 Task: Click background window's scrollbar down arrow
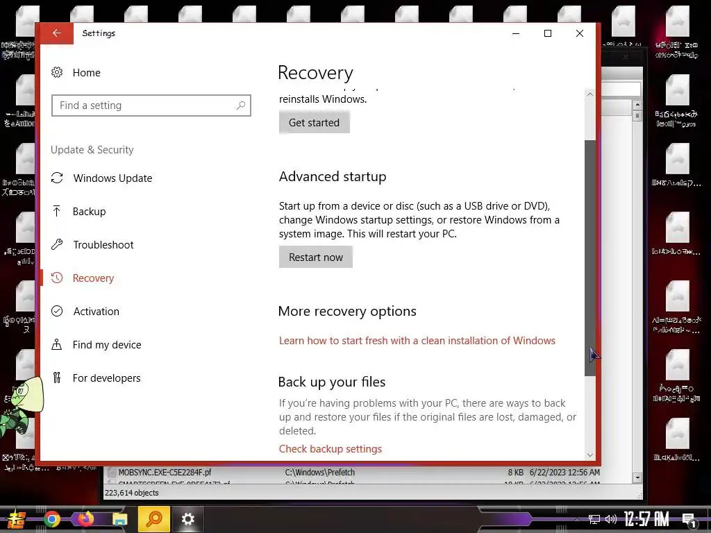(637, 477)
